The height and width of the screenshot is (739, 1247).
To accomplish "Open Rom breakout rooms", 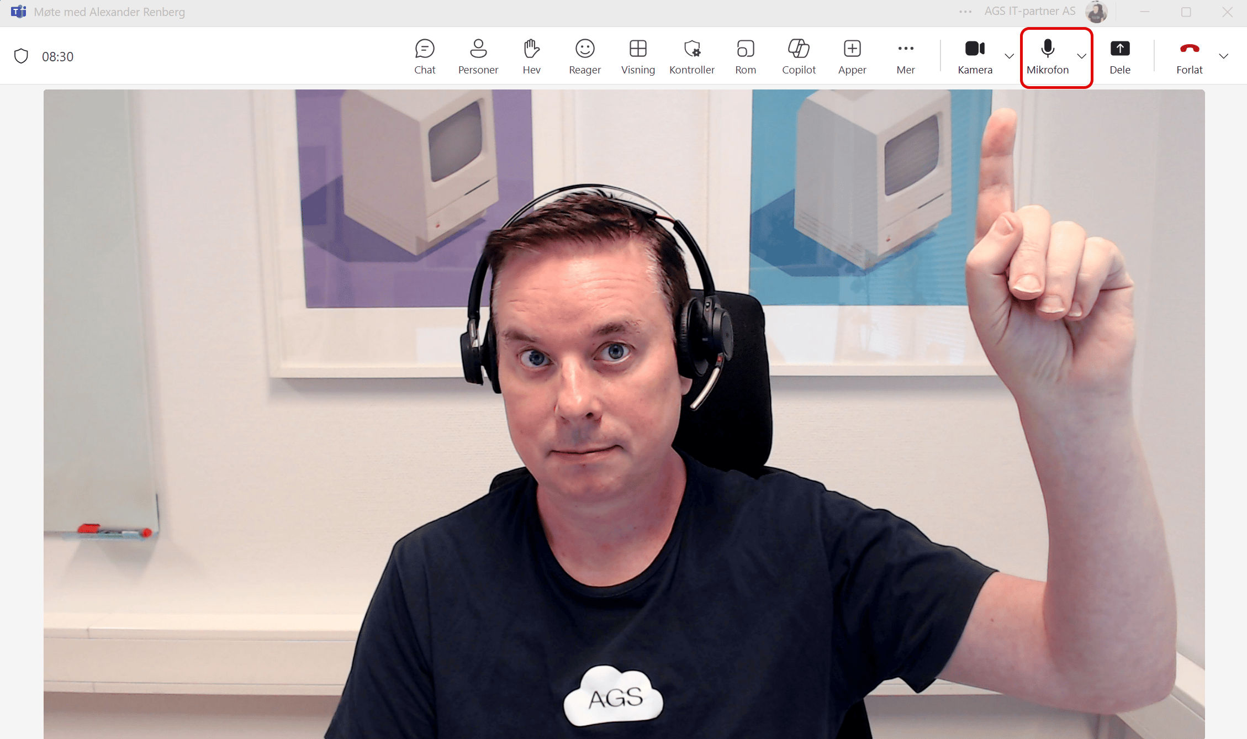I will [745, 56].
